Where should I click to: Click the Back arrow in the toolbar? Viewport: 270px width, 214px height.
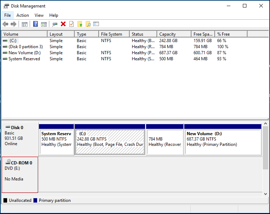click(5, 24)
